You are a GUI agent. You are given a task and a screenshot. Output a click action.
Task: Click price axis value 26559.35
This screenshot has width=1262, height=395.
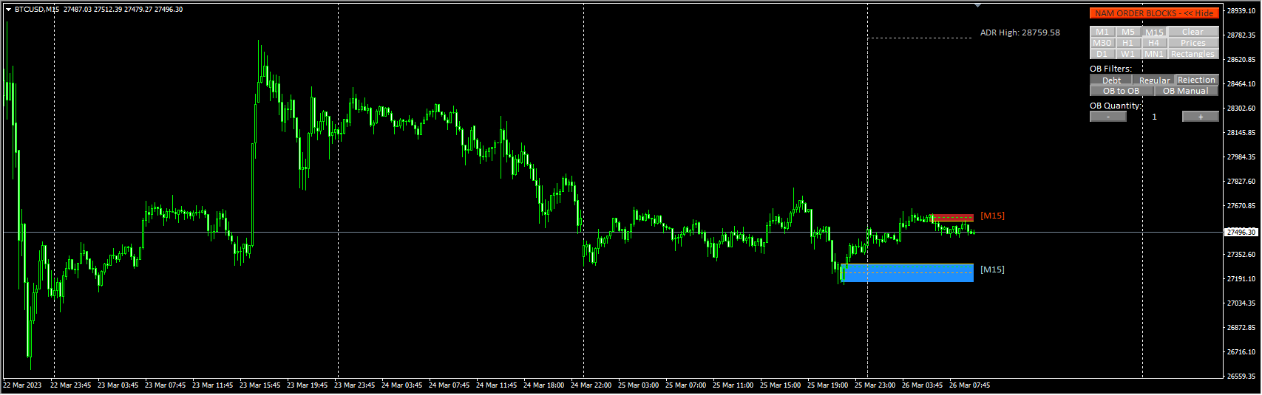pos(1241,377)
